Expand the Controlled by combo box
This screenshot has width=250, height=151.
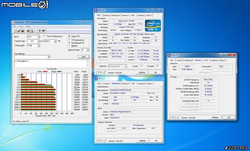point(49,57)
